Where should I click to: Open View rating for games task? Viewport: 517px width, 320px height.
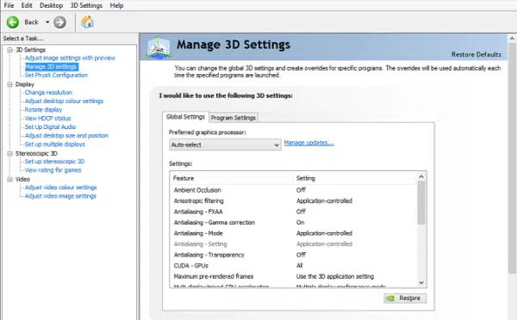53,170
